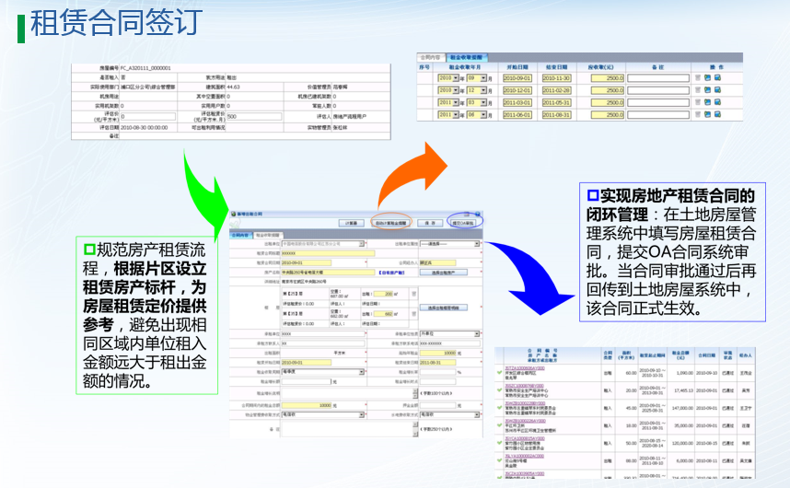This screenshot has width=790, height=488.
Task: Click last action icon in 2010-12-01 row
Action: coord(717,90)
